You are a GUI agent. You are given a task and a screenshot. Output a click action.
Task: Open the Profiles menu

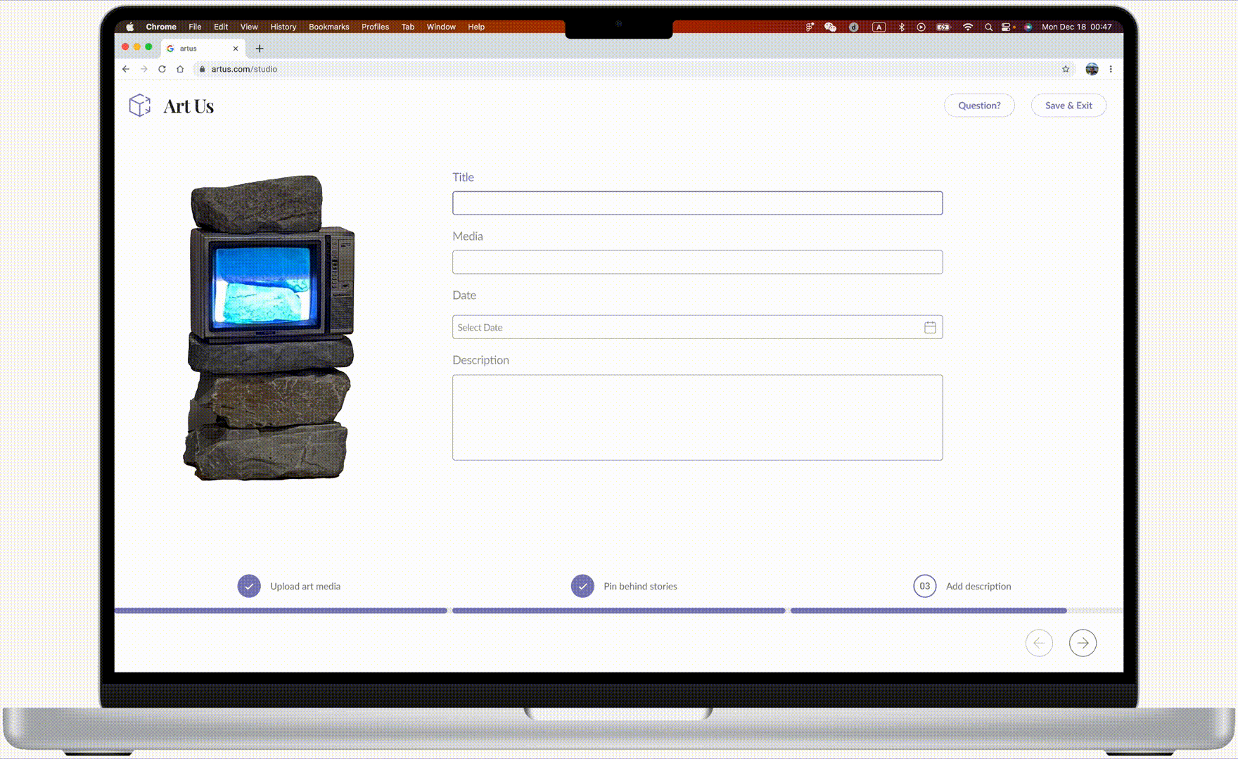(x=375, y=27)
